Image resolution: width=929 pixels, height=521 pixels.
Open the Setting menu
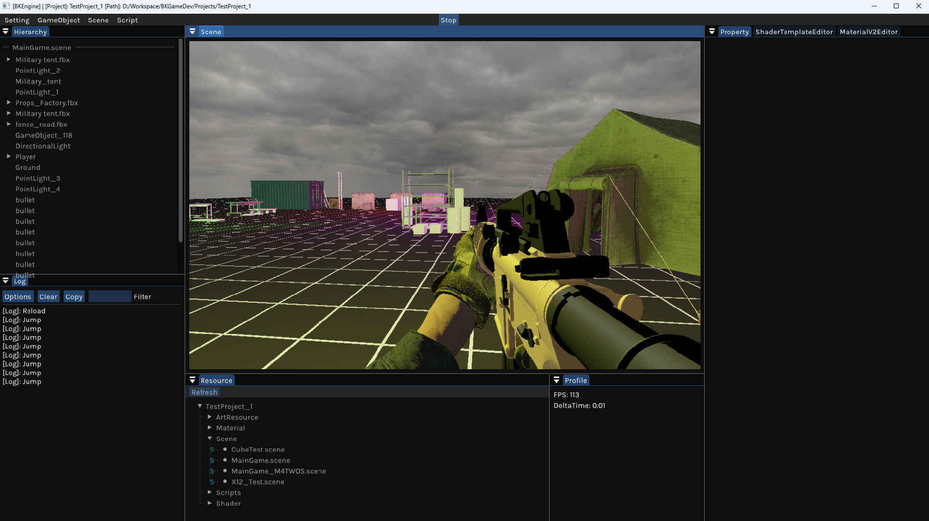pos(17,20)
